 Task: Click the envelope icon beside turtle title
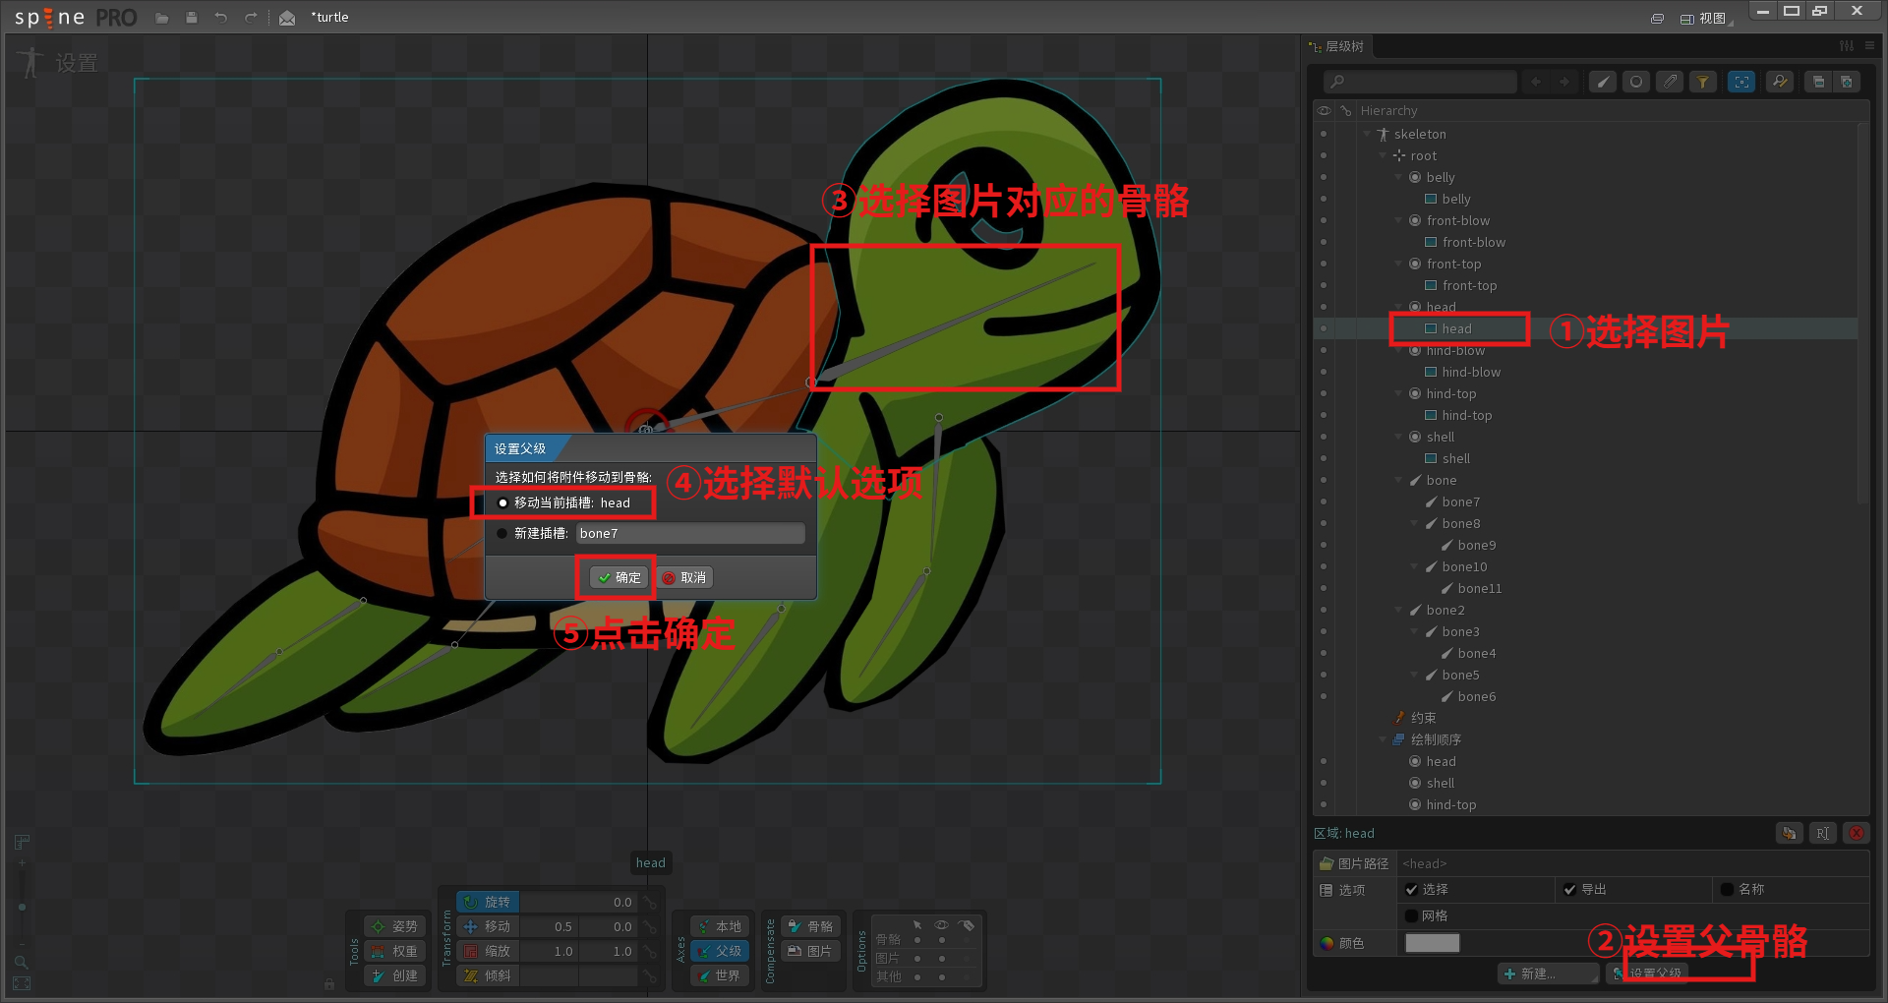(287, 18)
